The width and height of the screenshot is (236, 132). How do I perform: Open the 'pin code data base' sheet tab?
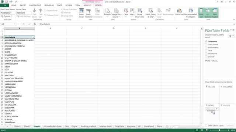pyautogui.click(x=52, y=126)
